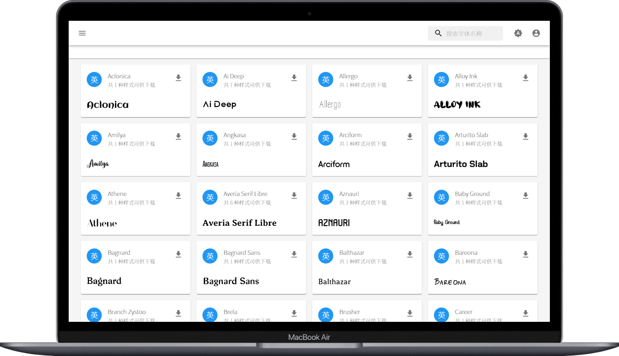Select the Angkasa card title

tap(235, 135)
